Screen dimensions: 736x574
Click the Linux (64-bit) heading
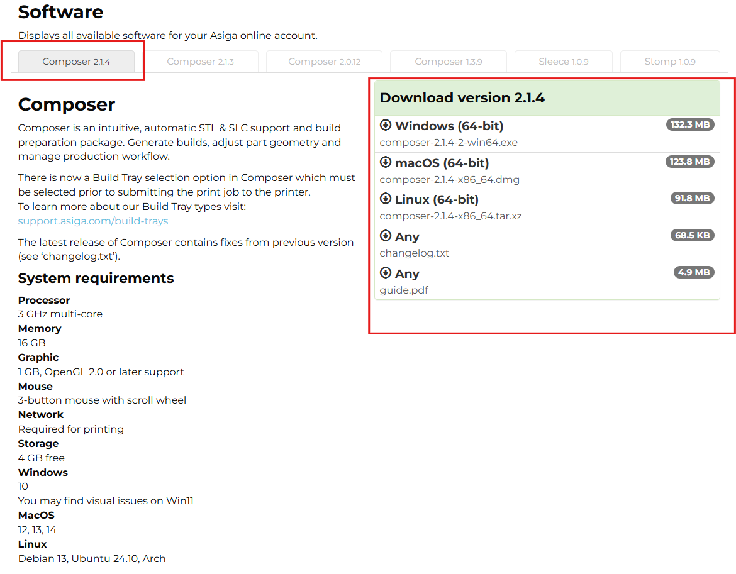point(437,199)
